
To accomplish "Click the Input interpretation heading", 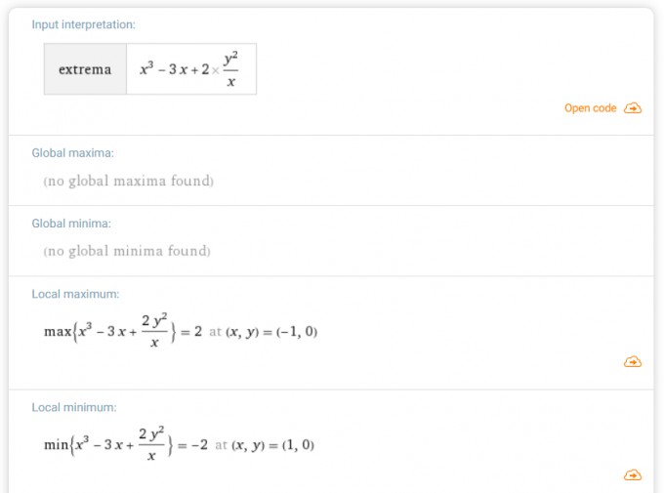I will click(83, 24).
